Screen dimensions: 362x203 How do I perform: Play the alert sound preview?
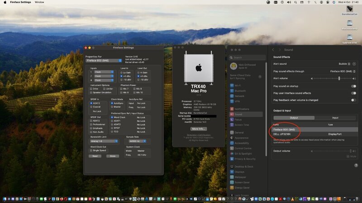point(354,64)
